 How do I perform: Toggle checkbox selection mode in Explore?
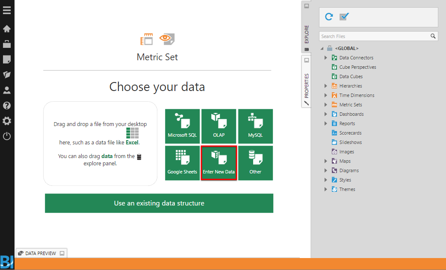tap(344, 17)
